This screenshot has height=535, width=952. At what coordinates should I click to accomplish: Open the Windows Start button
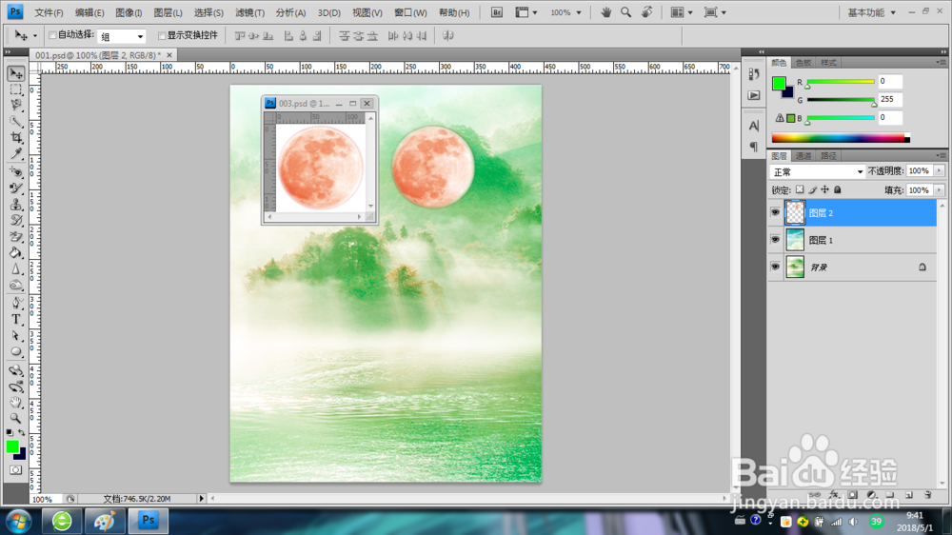click(19, 521)
